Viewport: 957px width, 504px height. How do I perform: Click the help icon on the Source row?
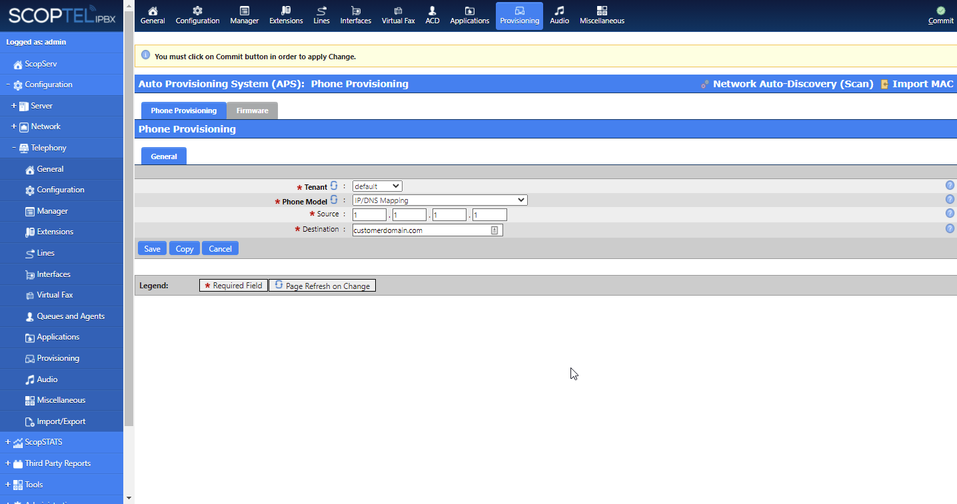coord(950,213)
